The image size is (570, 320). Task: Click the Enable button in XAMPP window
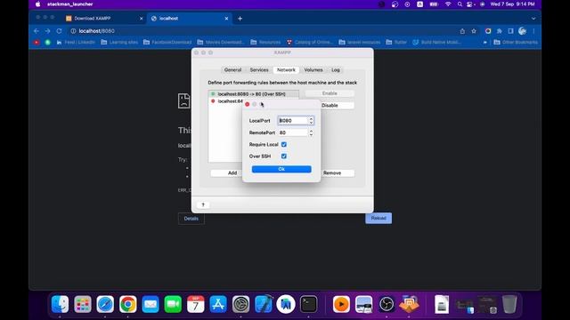330,93
